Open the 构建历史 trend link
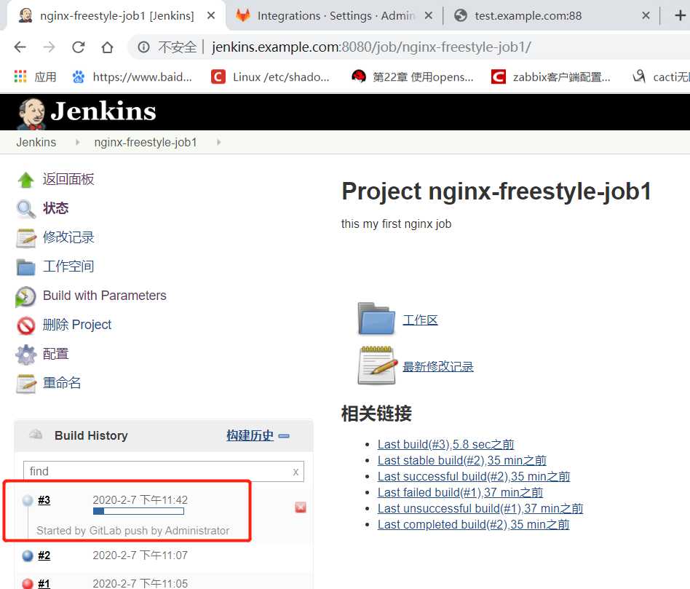Image resolution: width=690 pixels, height=589 pixels. click(x=250, y=435)
